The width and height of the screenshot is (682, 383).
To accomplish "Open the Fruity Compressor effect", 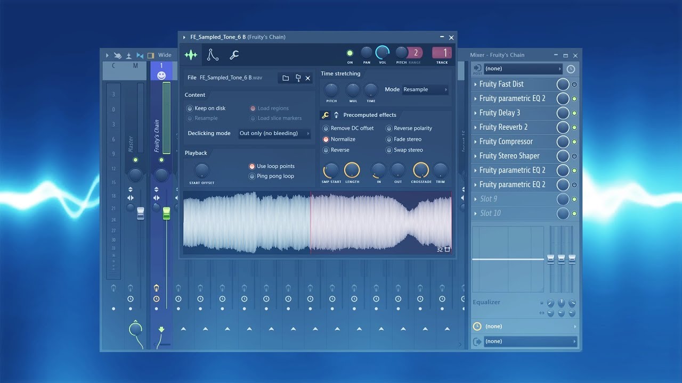I will click(506, 141).
